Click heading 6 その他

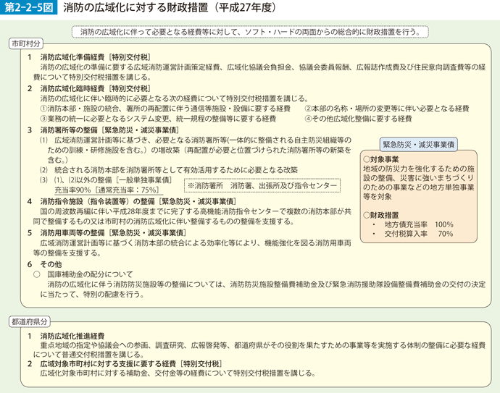(44, 264)
